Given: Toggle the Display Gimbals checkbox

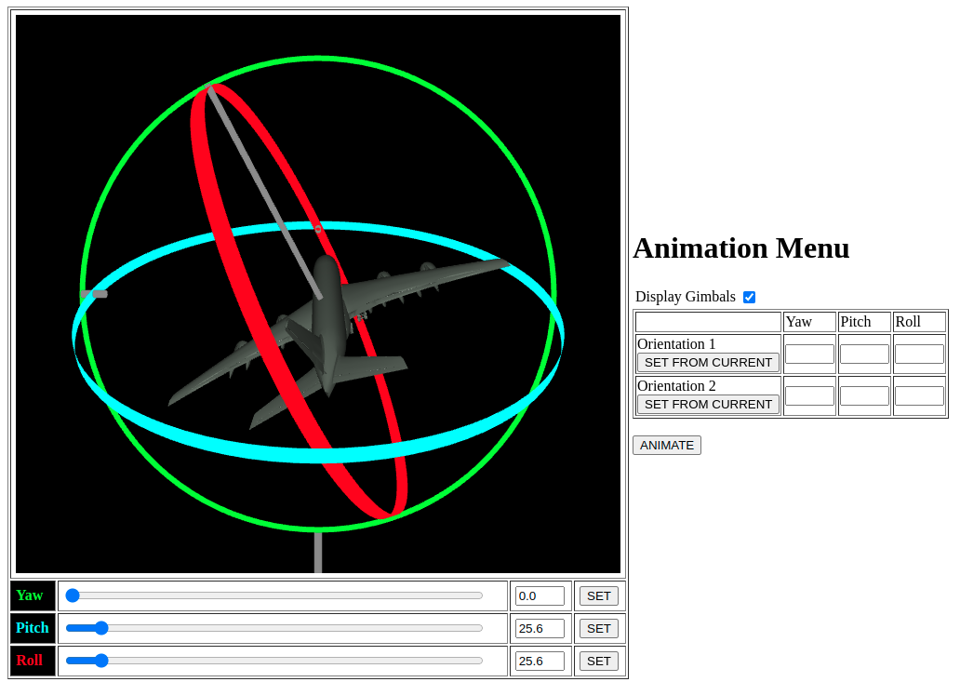Looking at the screenshot, I should pyautogui.click(x=749, y=297).
